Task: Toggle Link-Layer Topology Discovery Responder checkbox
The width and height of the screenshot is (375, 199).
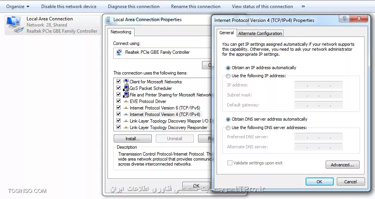Action: 118,127
